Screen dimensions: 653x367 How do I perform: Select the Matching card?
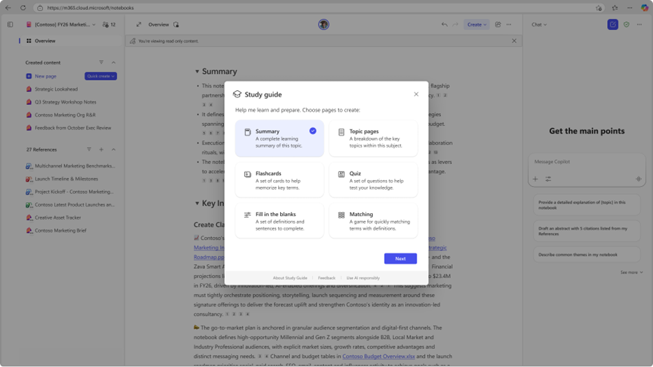click(x=373, y=220)
